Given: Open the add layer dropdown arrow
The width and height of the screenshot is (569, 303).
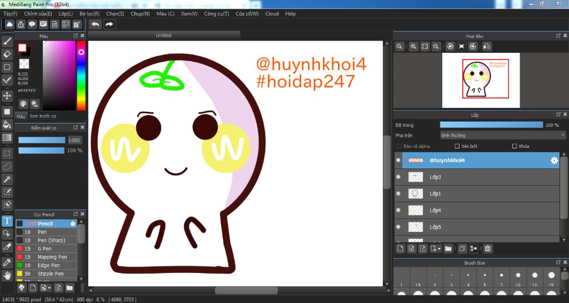Looking at the screenshot, I should coord(440,249).
